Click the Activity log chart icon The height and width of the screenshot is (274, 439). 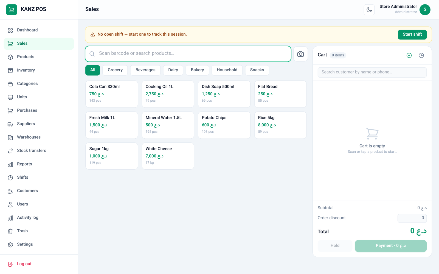coord(10,218)
